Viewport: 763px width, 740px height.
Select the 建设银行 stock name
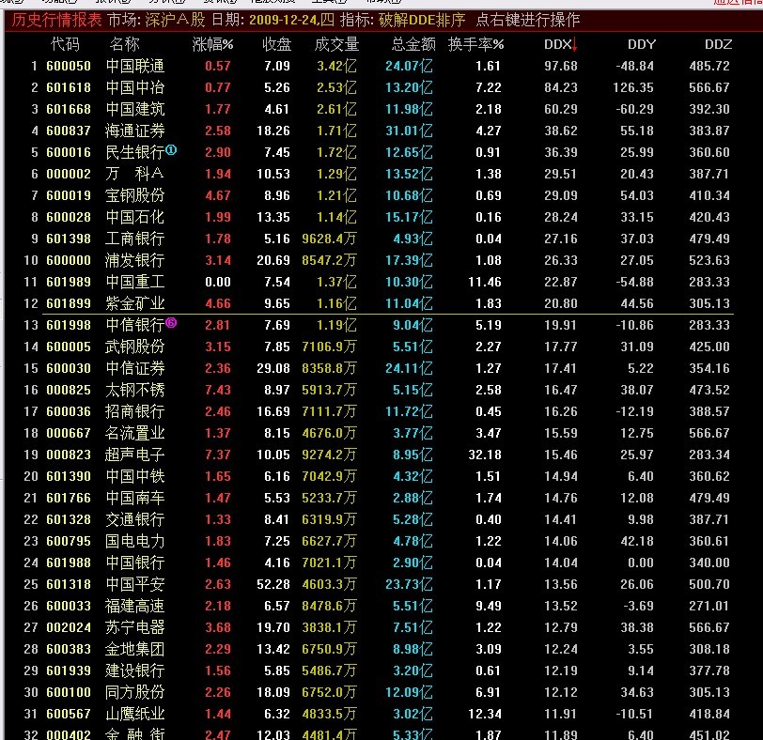pyautogui.click(x=135, y=671)
